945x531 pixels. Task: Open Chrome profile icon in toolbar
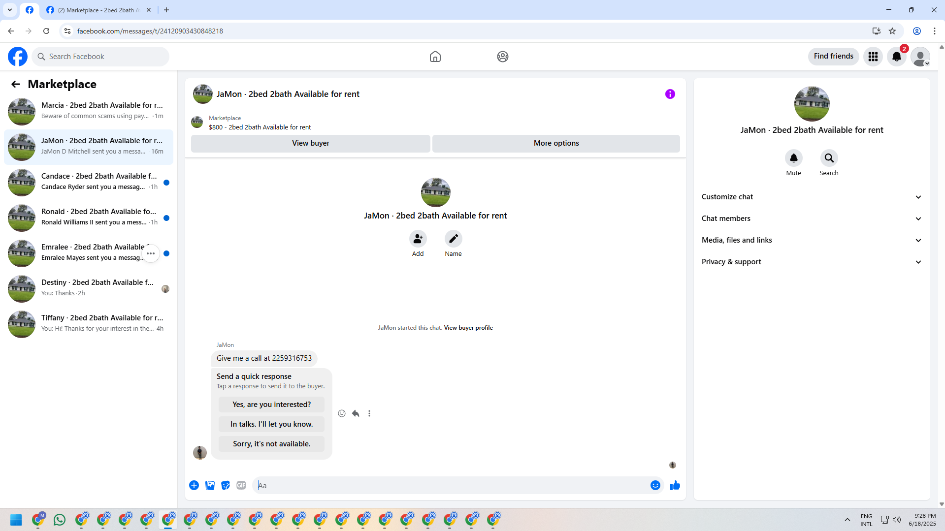click(x=917, y=31)
